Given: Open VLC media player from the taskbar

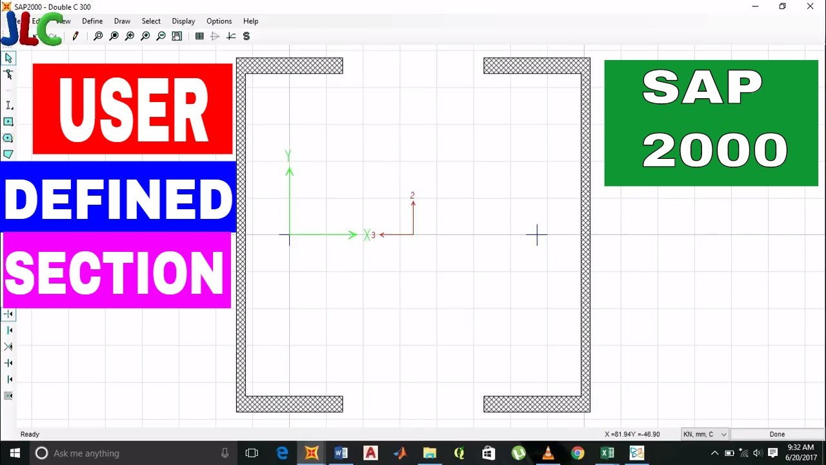Looking at the screenshot, I should click(x=548, y=453).
